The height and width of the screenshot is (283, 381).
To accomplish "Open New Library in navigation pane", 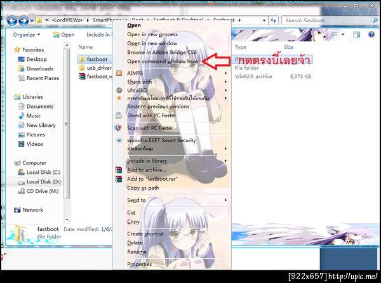I will pos(37,125).
